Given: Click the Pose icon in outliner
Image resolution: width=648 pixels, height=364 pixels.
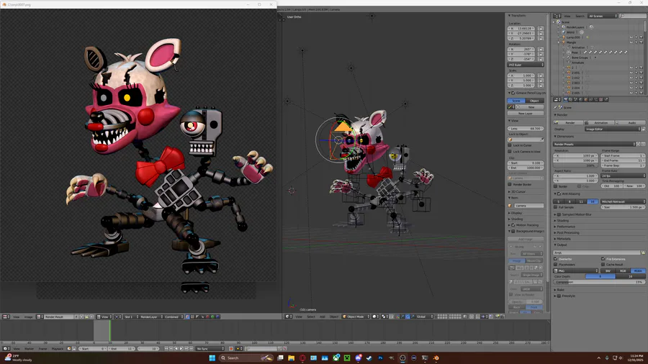Looking at the screenshot, I should [569, 53].
